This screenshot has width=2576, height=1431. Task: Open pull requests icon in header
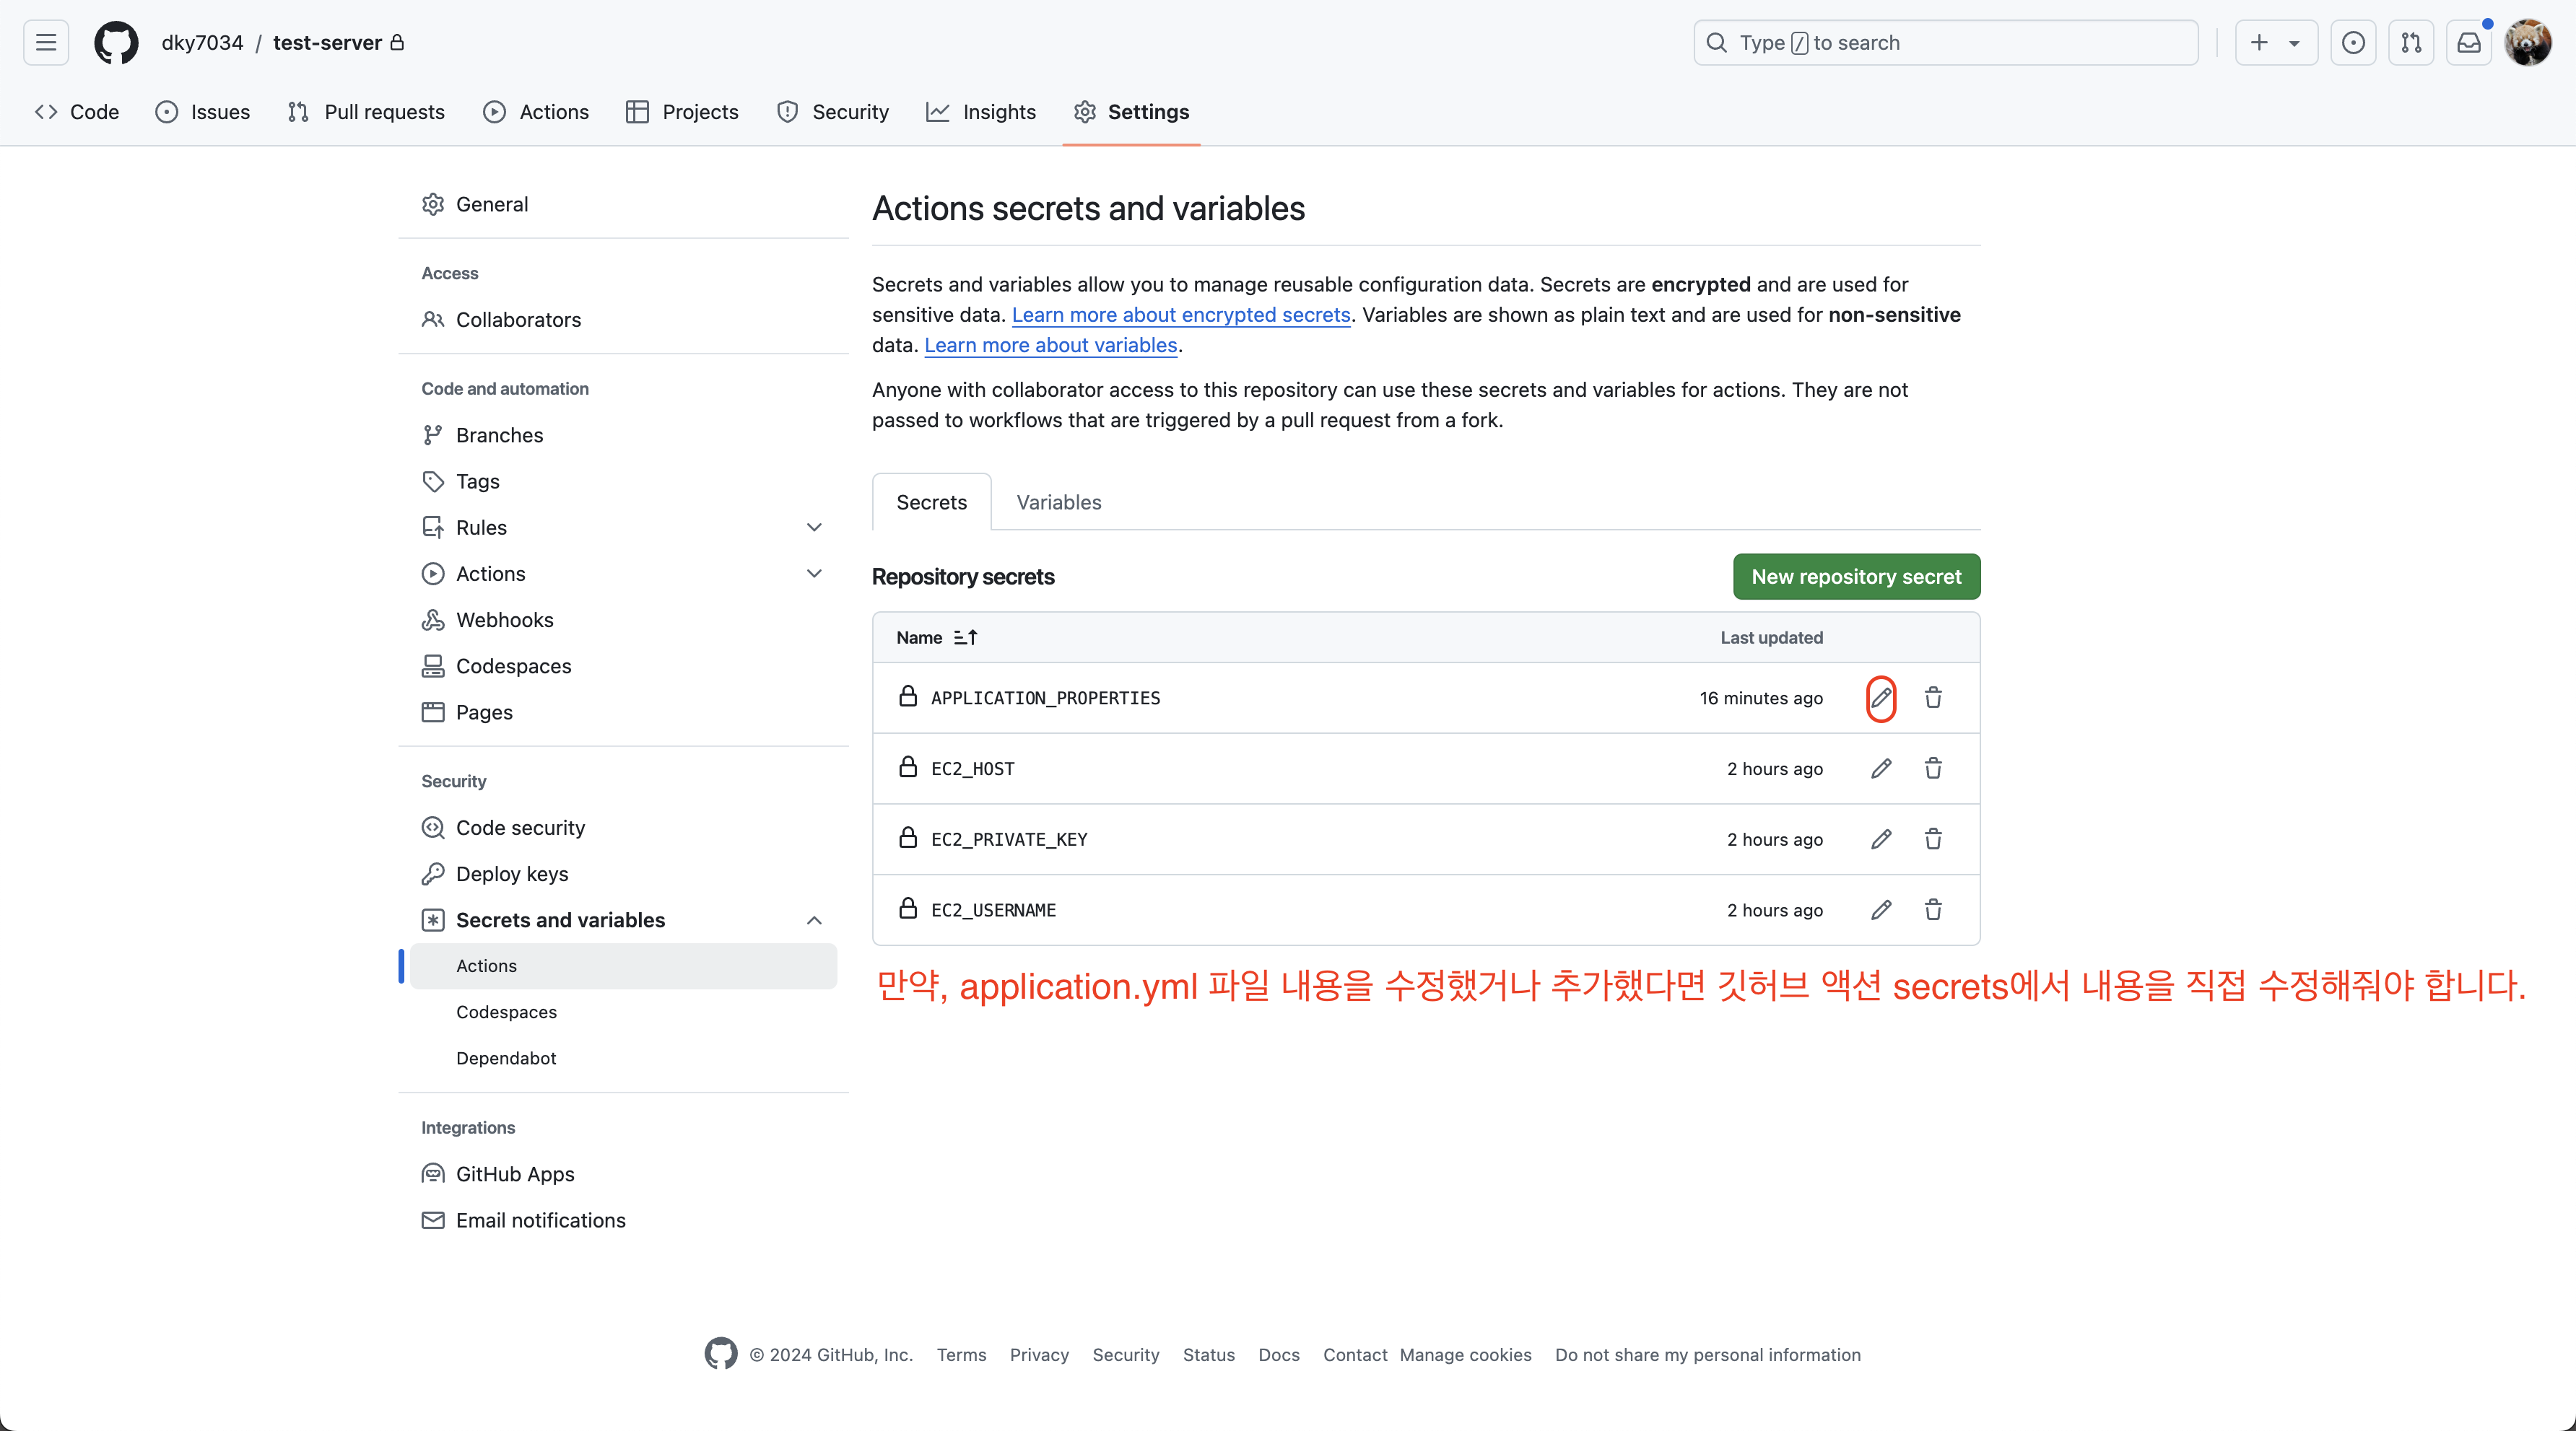coord(2411,43)
